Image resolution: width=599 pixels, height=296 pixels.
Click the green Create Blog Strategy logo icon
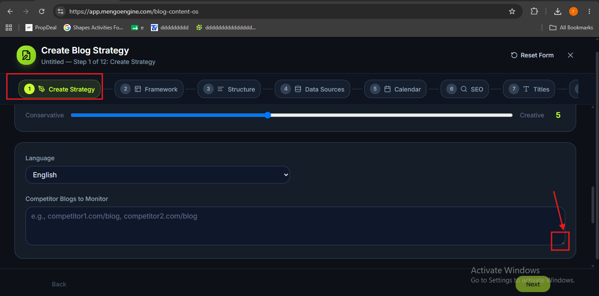pyautogui.click(x=26, y=55)
